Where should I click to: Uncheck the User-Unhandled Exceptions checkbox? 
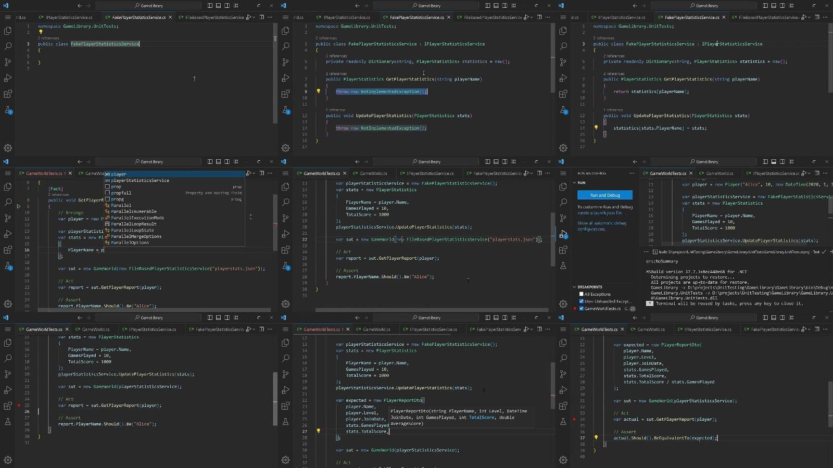[581, 301]
